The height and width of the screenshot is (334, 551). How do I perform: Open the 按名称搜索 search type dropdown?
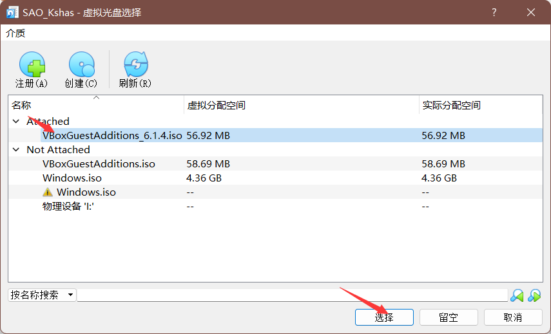42,295
